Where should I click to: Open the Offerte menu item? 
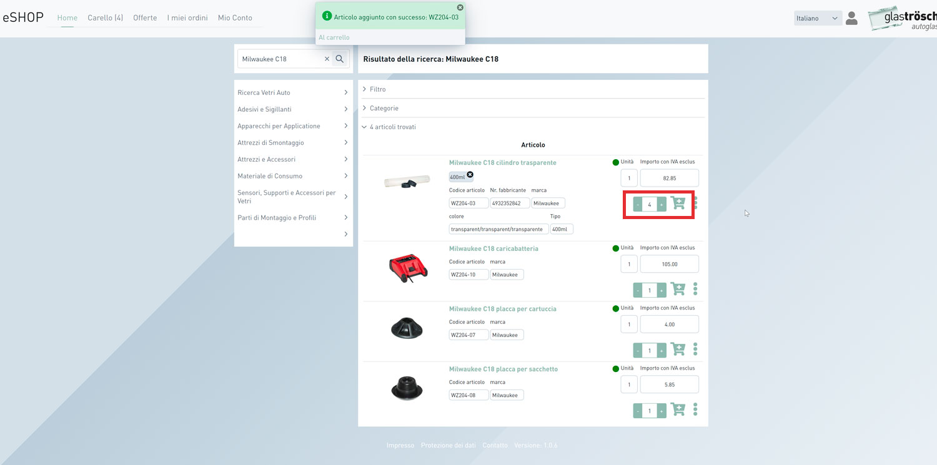(145, 17)
